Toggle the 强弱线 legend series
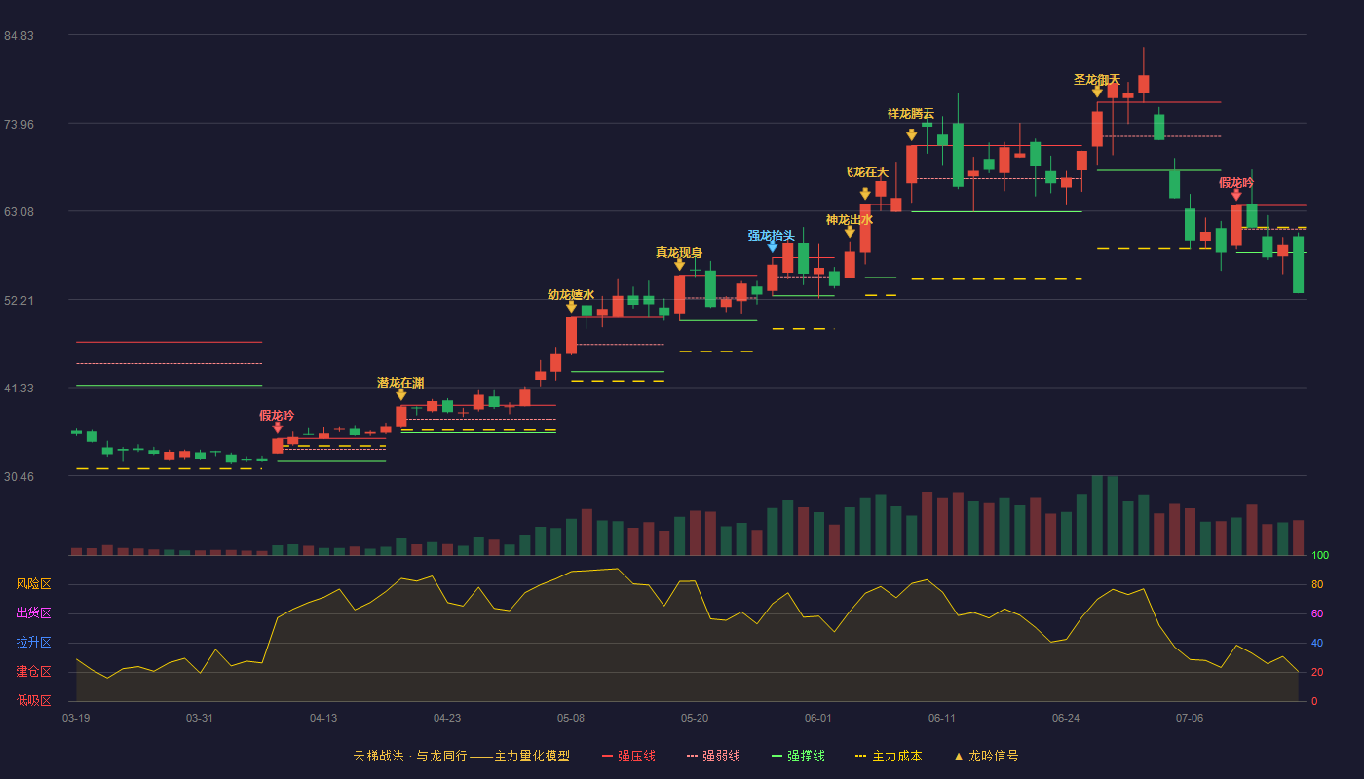Screen dimensions: 1364x779 pyautogui.click(x=713, y=756)
